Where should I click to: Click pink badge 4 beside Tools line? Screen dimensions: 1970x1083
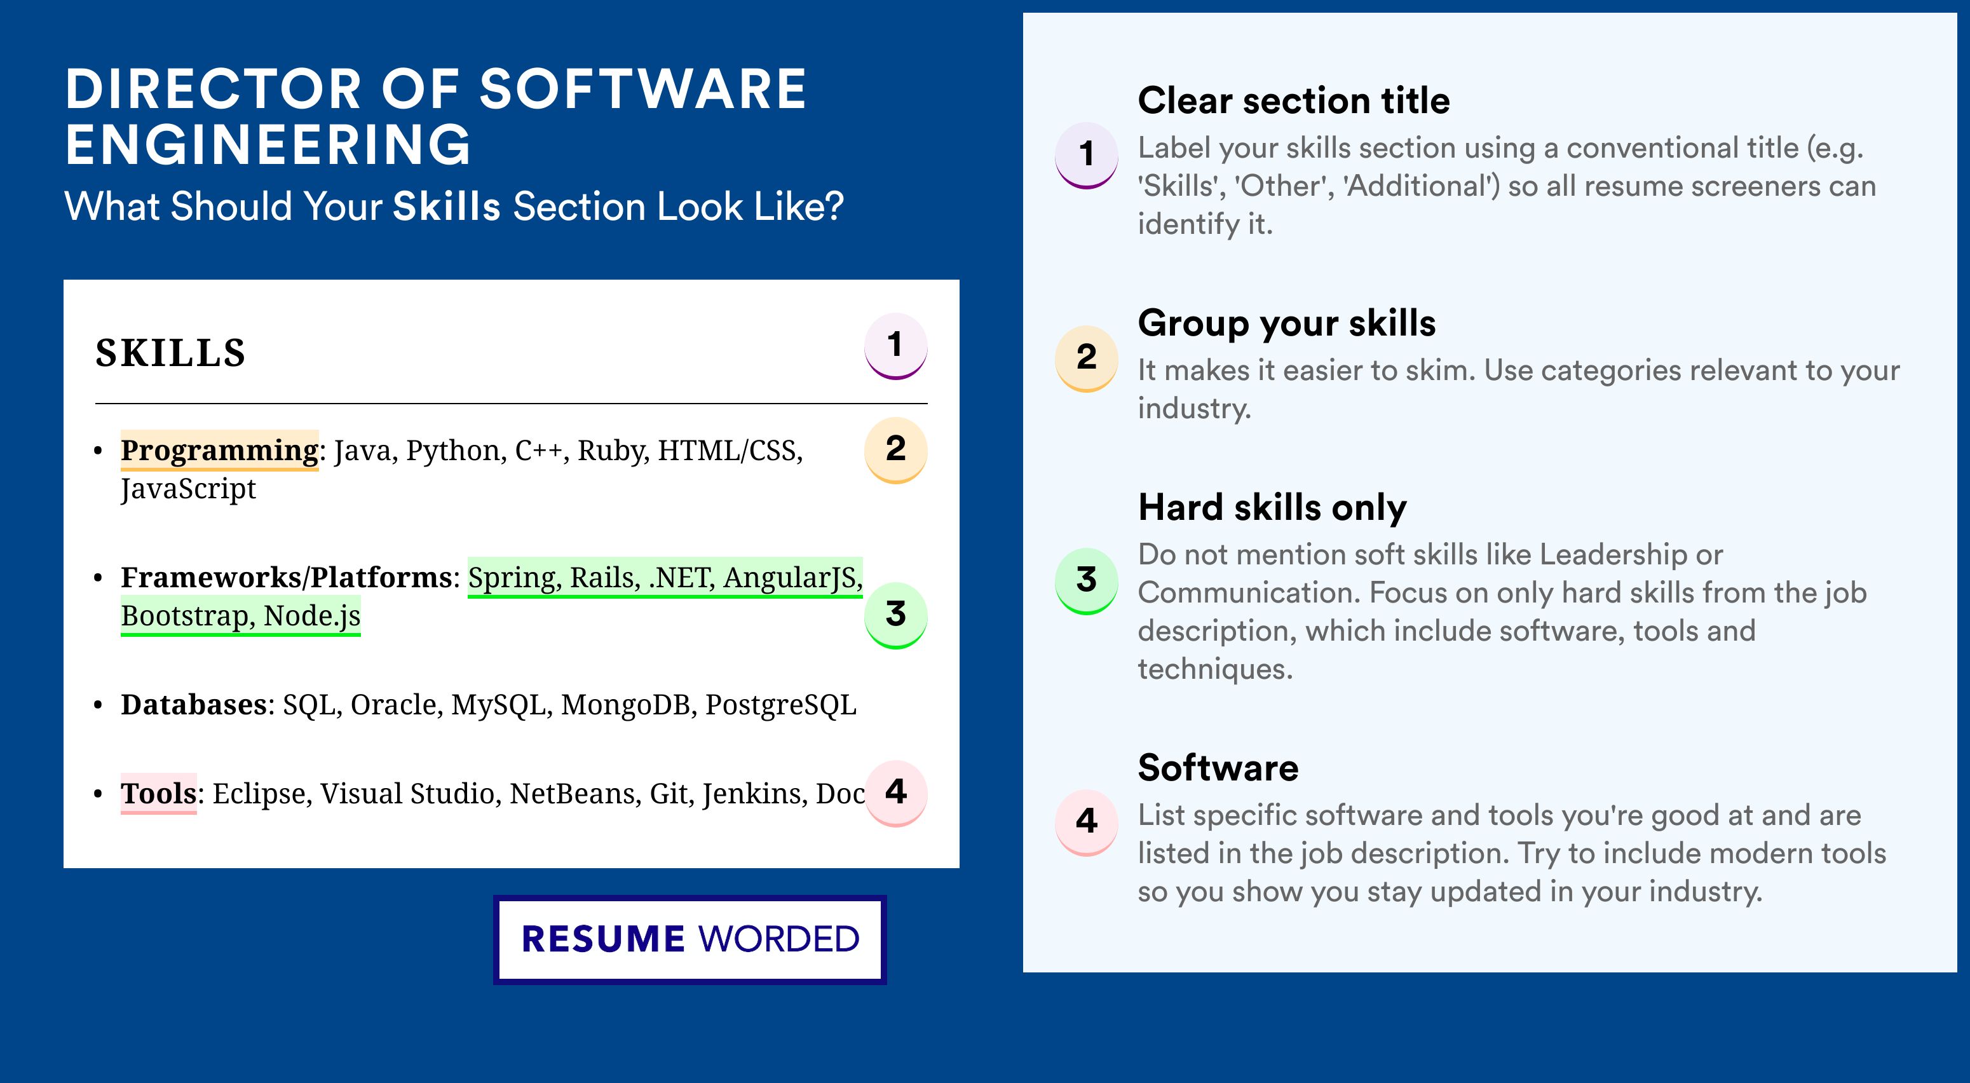[x=895, y=793]
